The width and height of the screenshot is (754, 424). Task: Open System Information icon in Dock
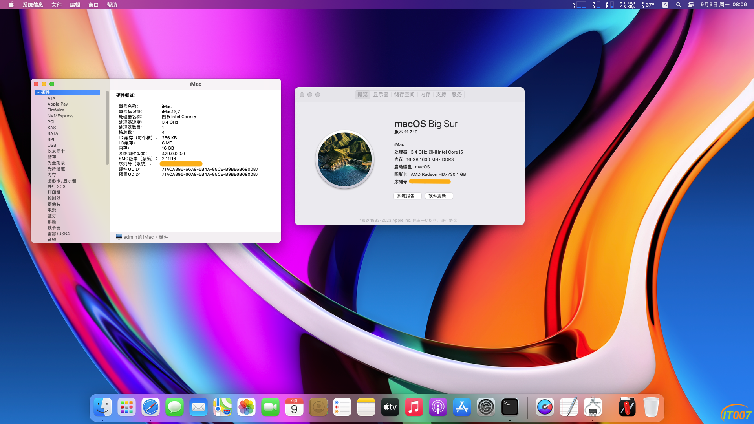click(x=593, y=407)
